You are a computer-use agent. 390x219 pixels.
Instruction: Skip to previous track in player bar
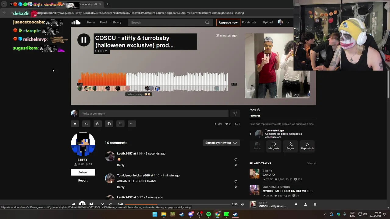(x=73, y=204)
